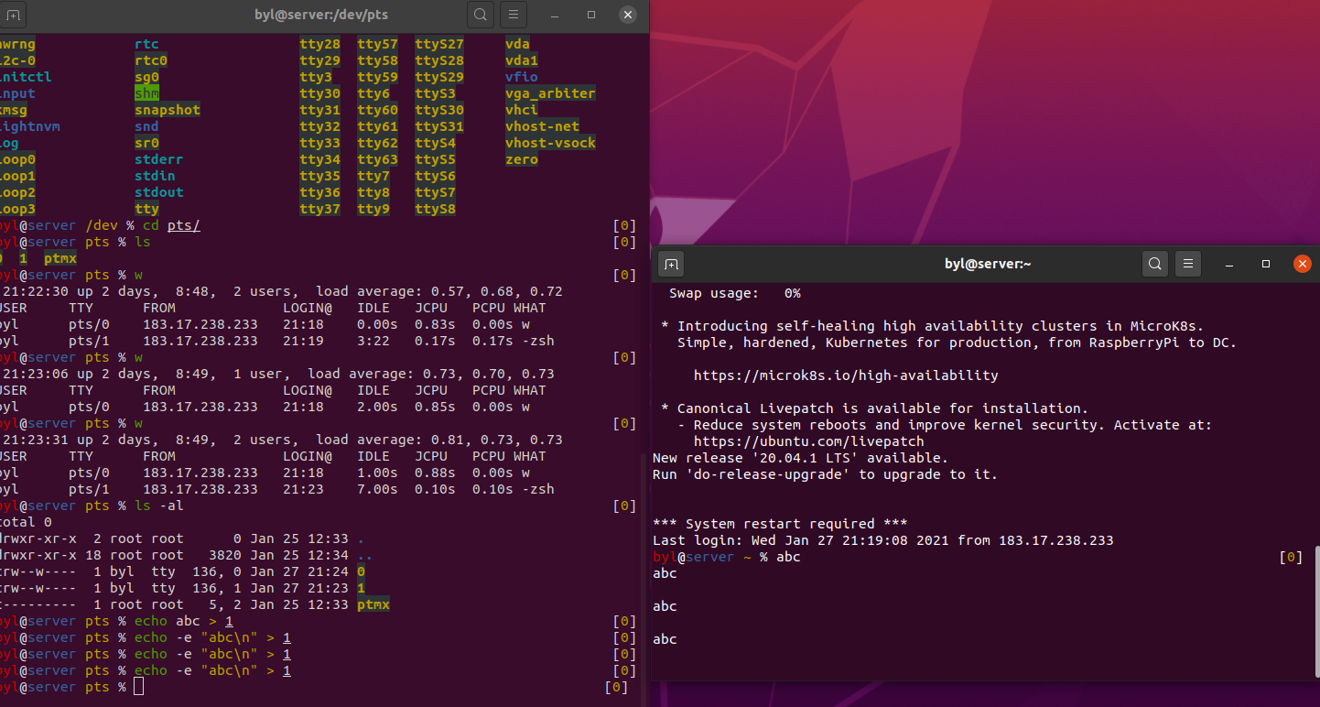The image size is (1320, 707).
Task: Minimize the byl@server:~ terminal window
Action: click(x=1230, y=264)
